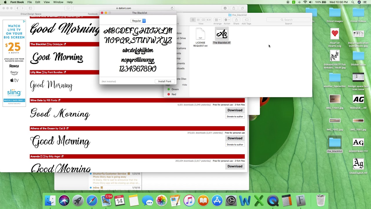Click Install Font in font preview window
Screen dimensions: 371x209
point(165,81)
